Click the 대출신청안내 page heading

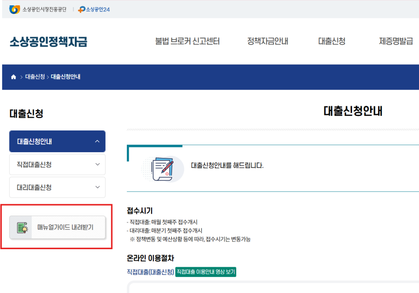353,111
